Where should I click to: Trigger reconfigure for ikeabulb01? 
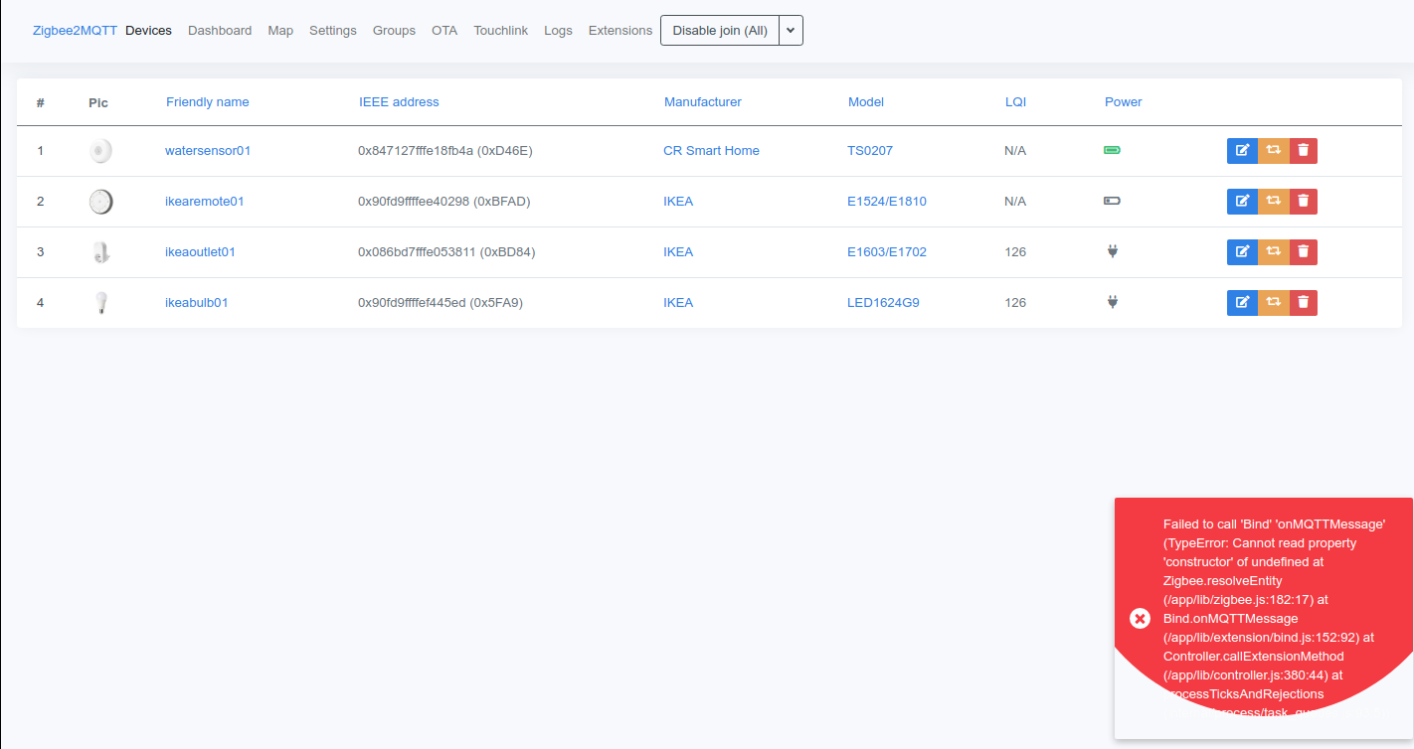pos(1273,302)
